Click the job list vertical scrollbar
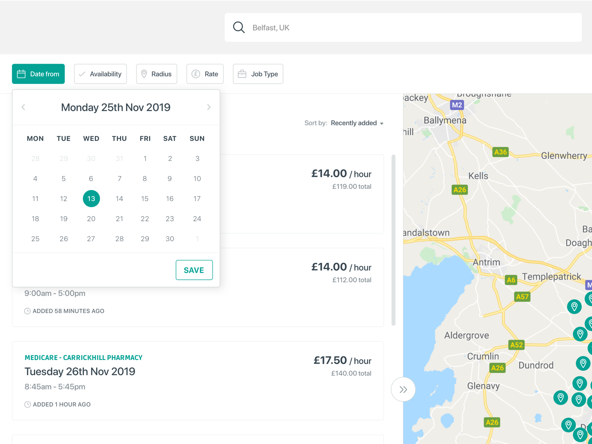592x444 pixels. (393, 240)
